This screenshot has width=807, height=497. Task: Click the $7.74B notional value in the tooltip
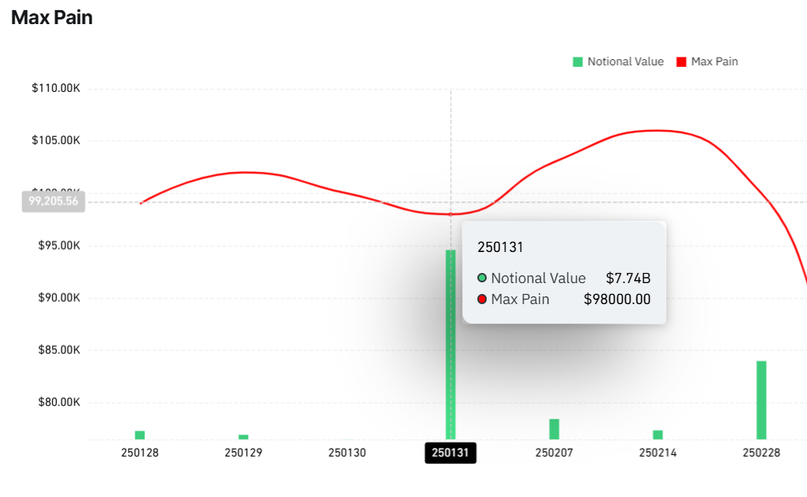click(628, 278)
